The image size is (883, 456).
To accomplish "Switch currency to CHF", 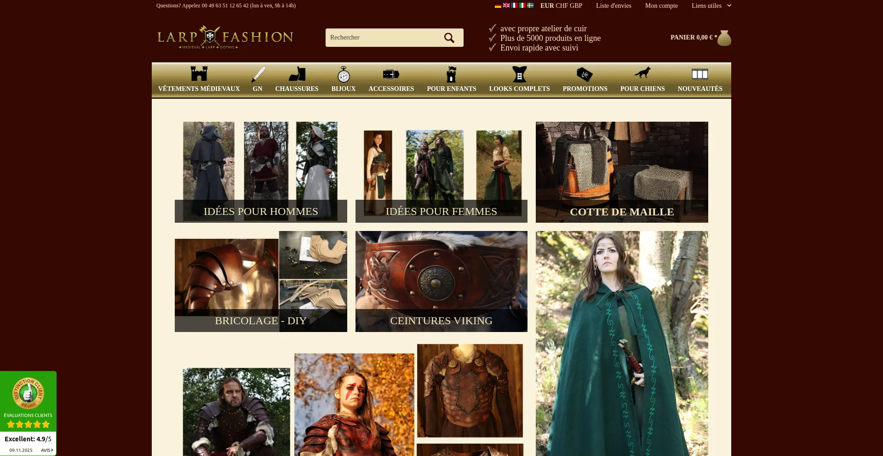I will pos(562,6).
